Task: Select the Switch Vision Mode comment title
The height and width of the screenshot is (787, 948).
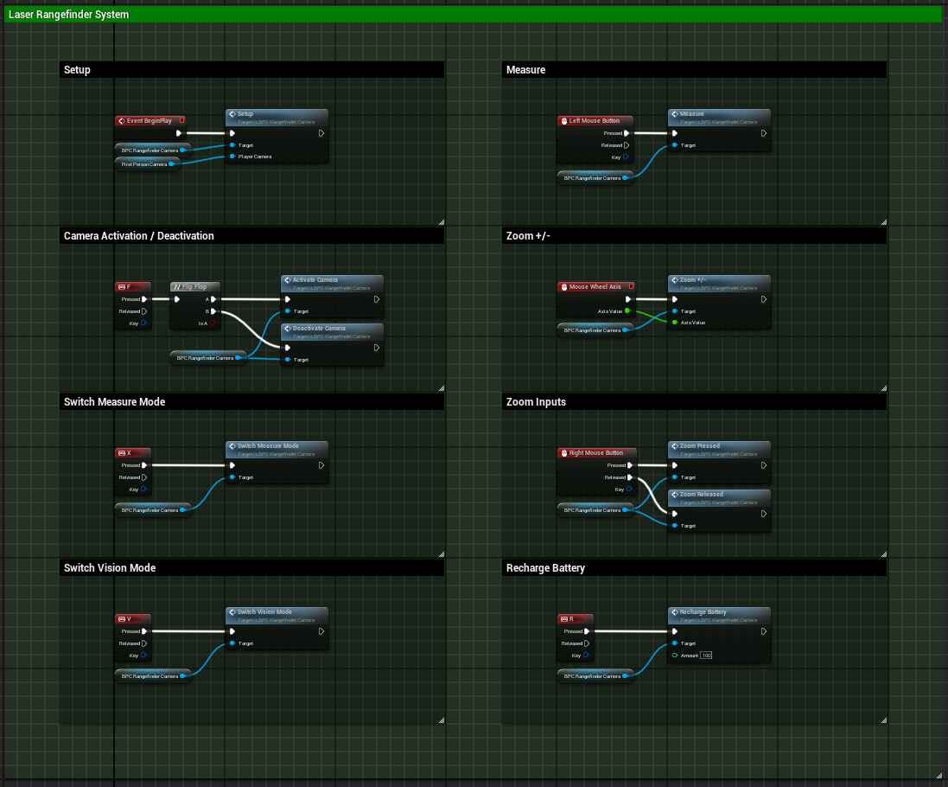Action: [110, 568]
